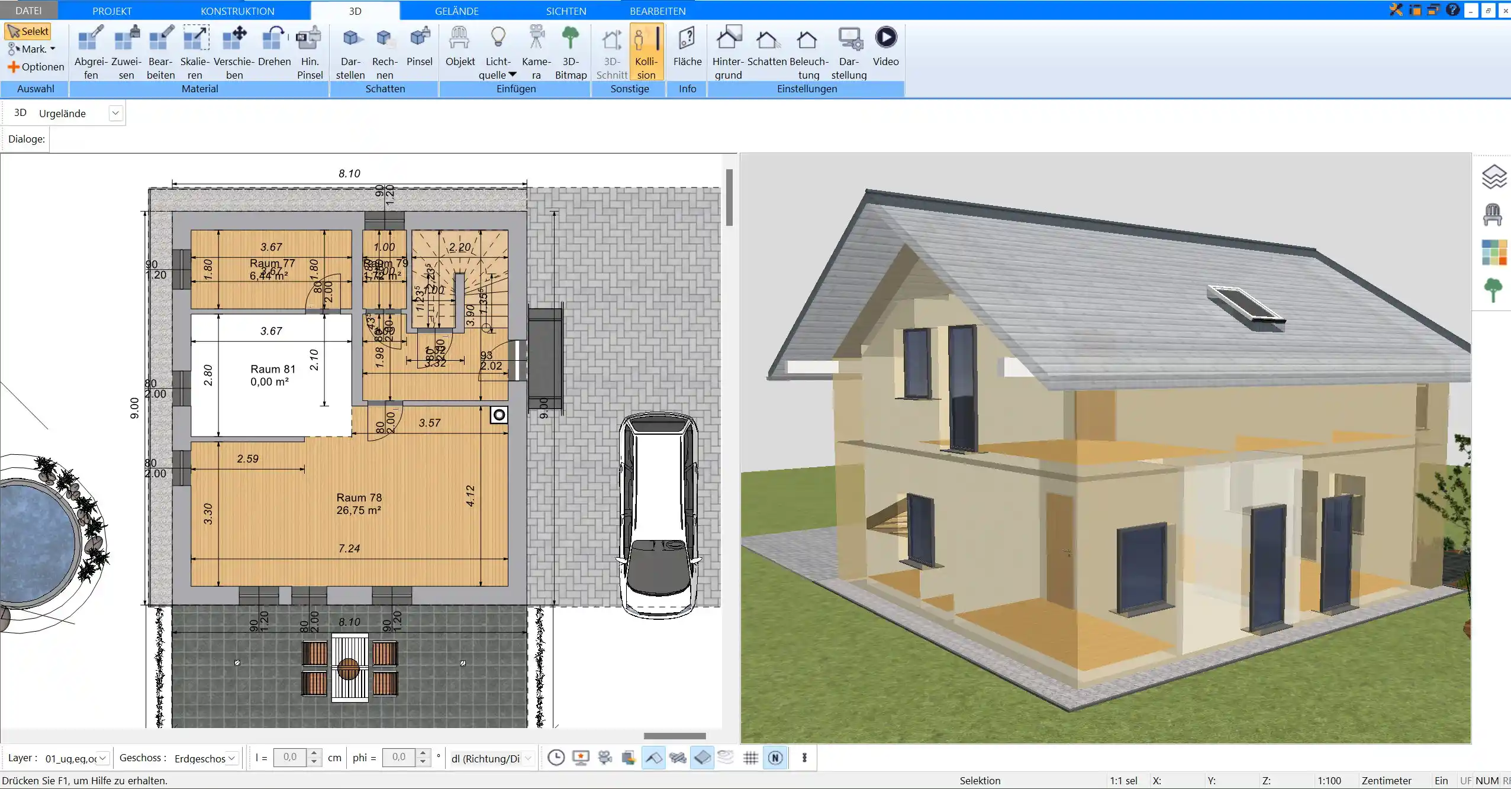The width and height of the screenshot is (1511, 789).
Task: Insert a Kamera
Action: click(536, 52)
